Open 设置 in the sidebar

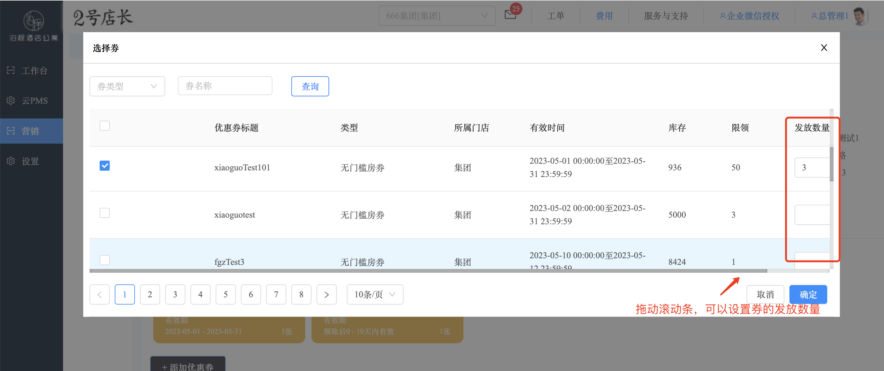32,161
